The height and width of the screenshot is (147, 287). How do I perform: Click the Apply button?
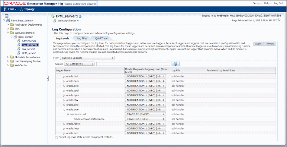click(258, 44)
